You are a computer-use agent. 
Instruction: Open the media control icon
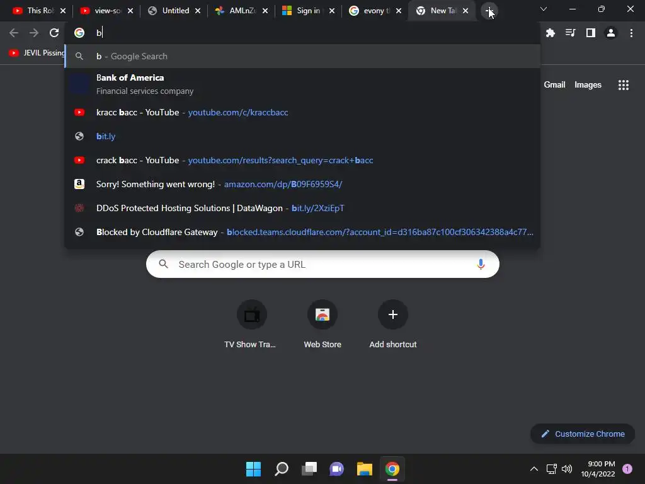click(x=571, y=33)
